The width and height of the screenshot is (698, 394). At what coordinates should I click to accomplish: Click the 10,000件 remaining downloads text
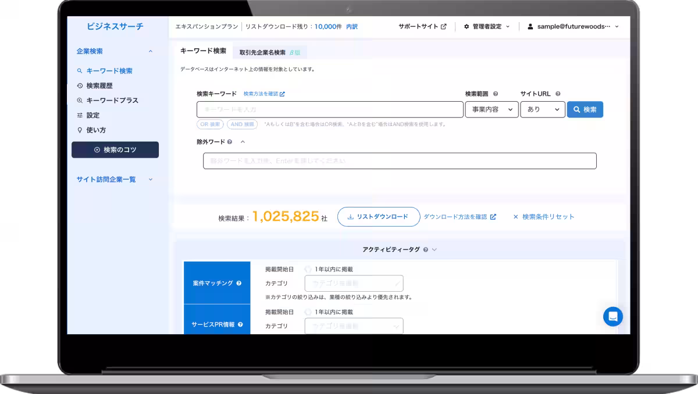(x=328, y=27)
